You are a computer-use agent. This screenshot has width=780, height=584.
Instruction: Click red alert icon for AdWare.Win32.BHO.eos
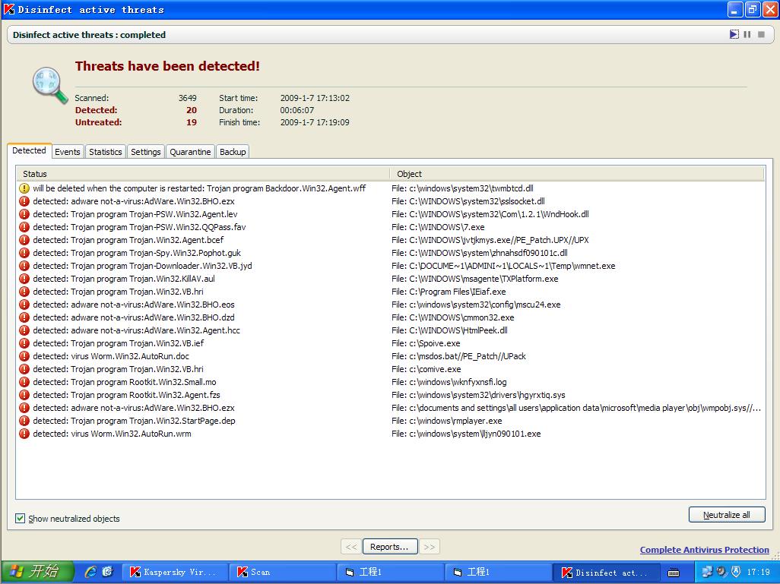(24, 305)
